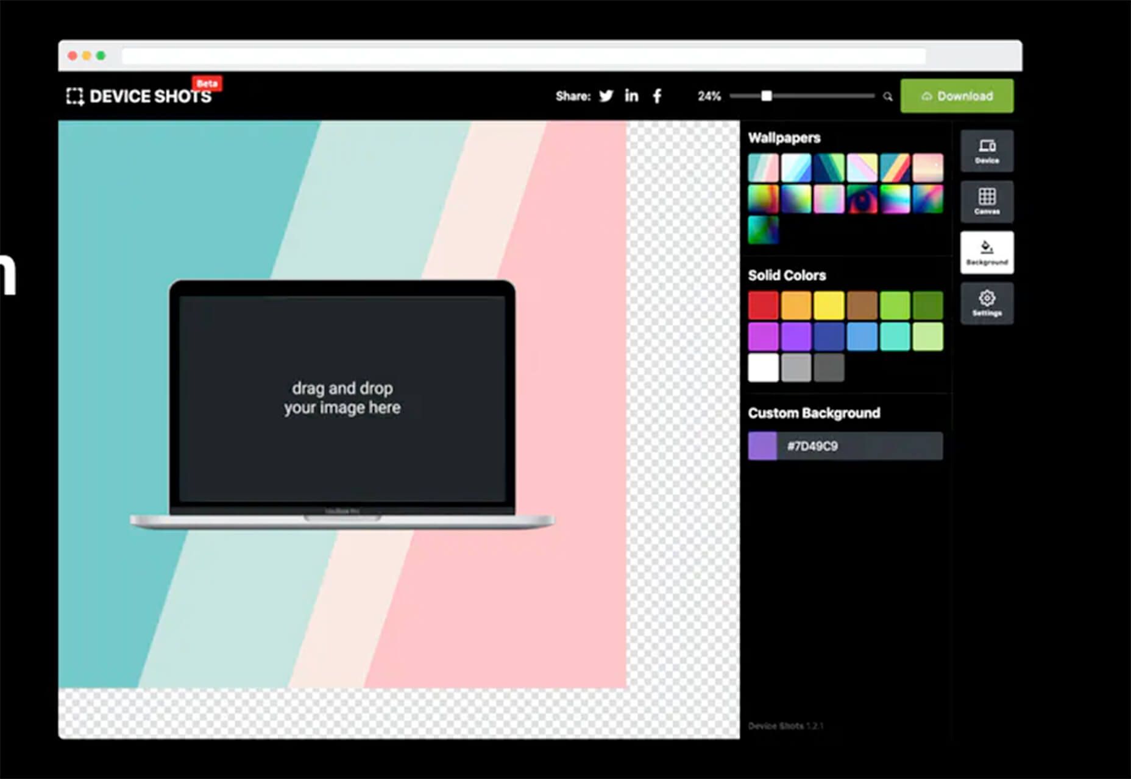Click the laptop screen drag and drop area
The height and width of the screenshot is (779, 1131).
tap(342, 398)
